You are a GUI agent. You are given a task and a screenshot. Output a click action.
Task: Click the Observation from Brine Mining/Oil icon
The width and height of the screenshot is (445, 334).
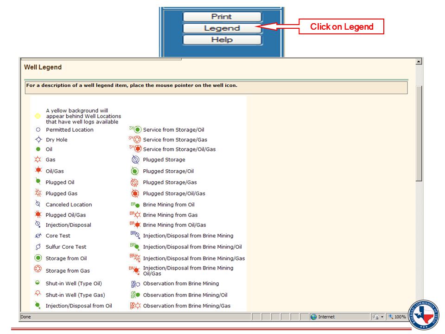click(135, 295)
